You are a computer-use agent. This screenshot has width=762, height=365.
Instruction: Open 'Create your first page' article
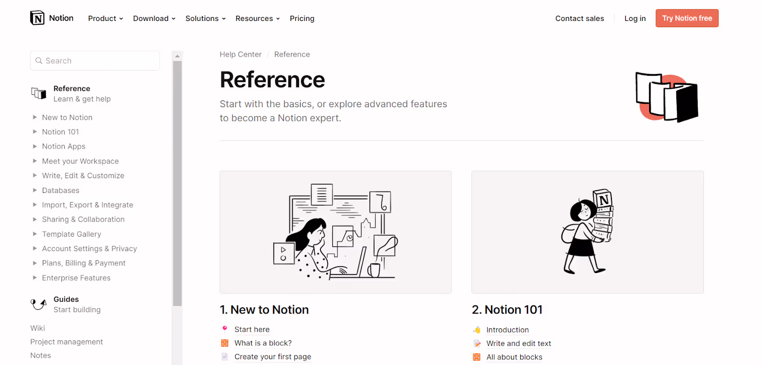point(273,357)
